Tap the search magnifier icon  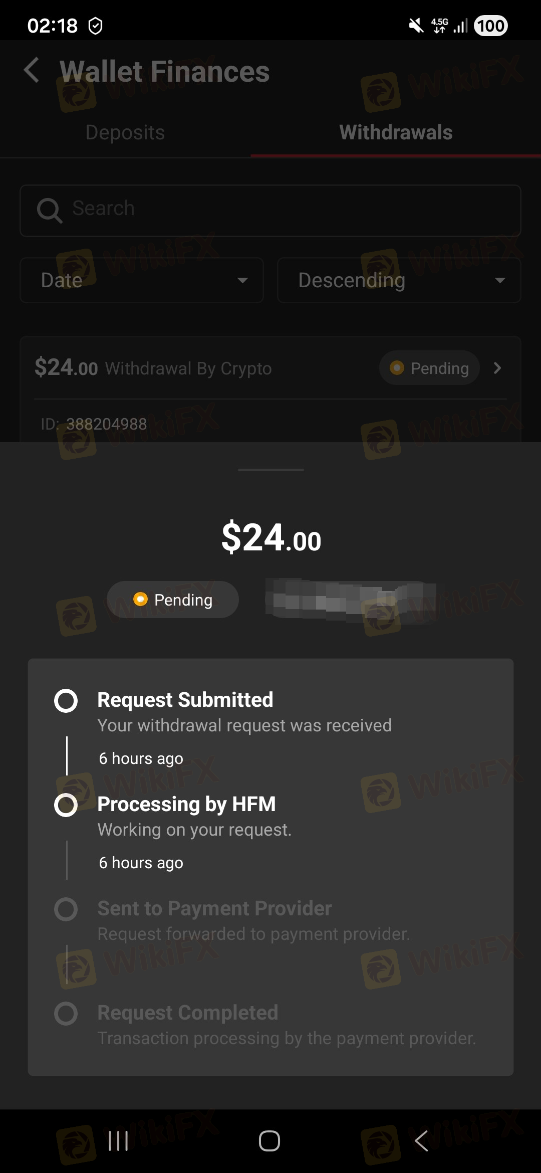[x=49, y=210]
